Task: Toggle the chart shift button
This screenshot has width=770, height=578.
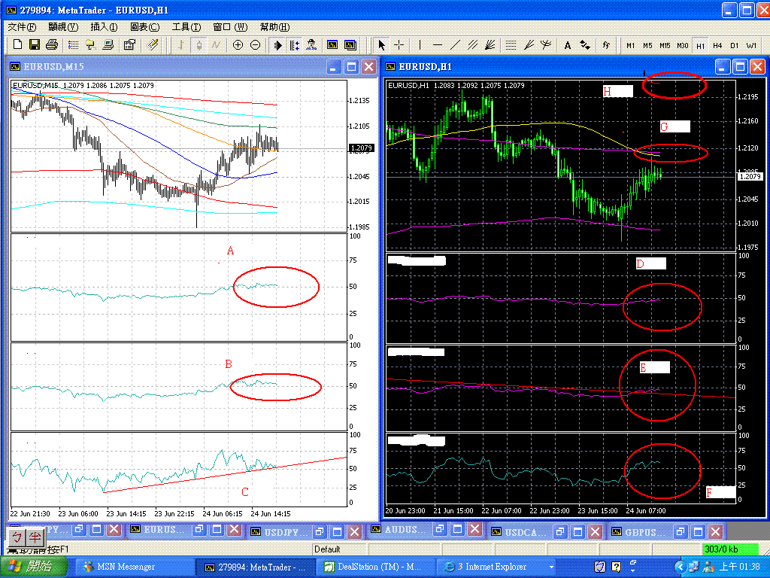Action: click(294, 45)
